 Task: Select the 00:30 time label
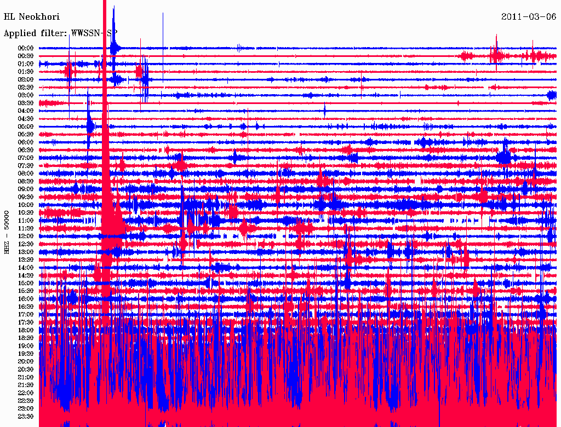coord(26,56)
